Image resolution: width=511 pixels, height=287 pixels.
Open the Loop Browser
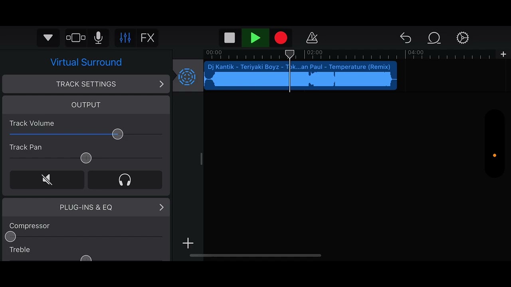coord(434,38)
